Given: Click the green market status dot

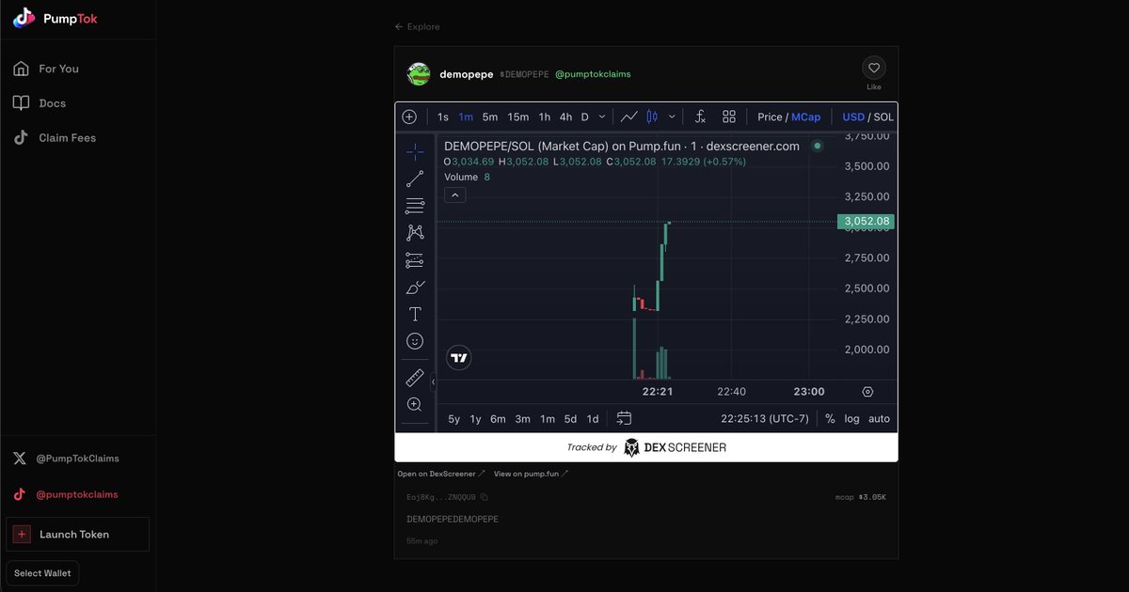Looking at the screenshot, I should (x=818, y=146).
